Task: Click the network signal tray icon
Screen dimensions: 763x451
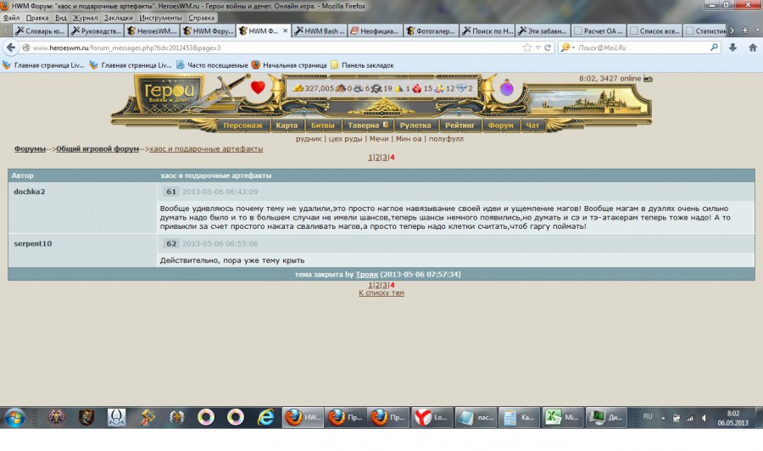Action: tap(690, 418)
